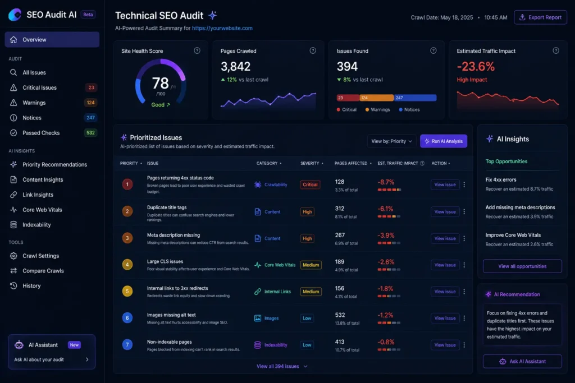Open more options for Images missing alt text
The height and width of the screenshot is (383, 575).
pyautogui.click(x=464, y=318)
